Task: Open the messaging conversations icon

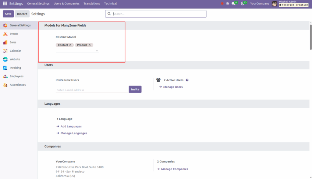Action: click(x=233, y=3)
